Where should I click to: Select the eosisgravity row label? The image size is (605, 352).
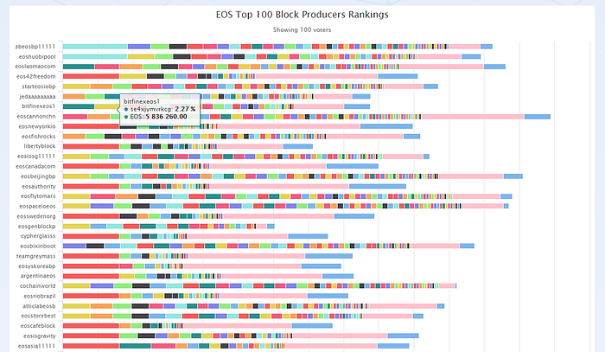(40, 336)
